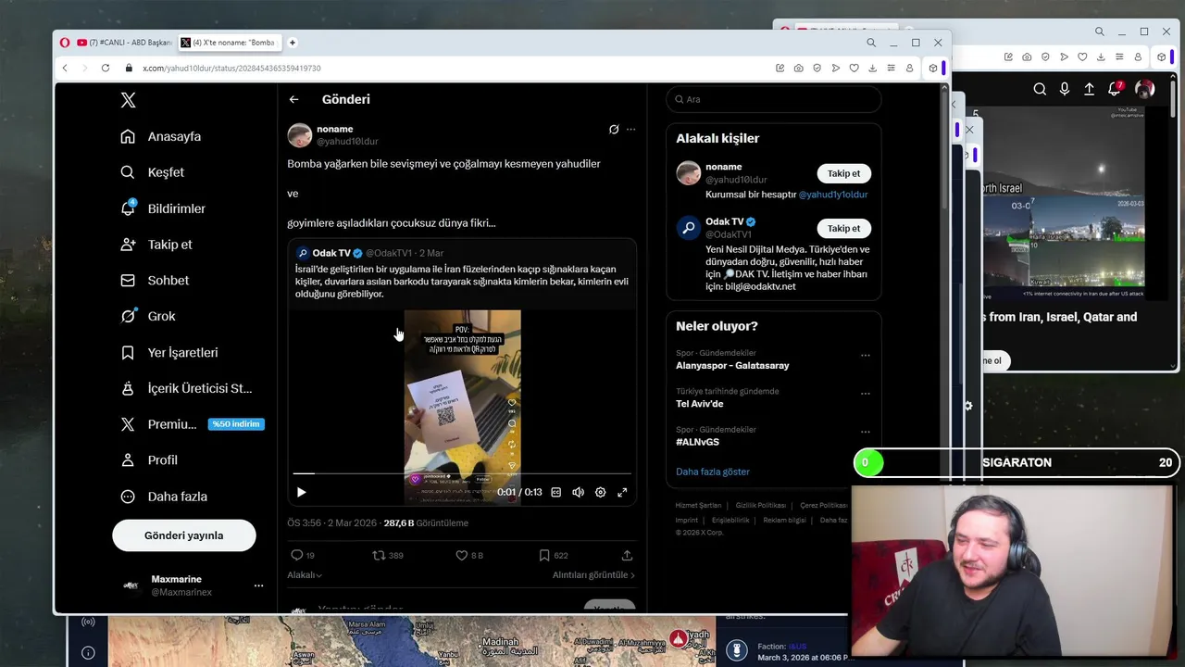
Task: Open Anasayfa home page
Action: pos(161,136)
